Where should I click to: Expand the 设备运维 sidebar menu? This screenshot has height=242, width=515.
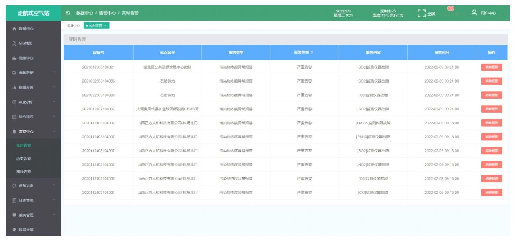pos(30,185)
